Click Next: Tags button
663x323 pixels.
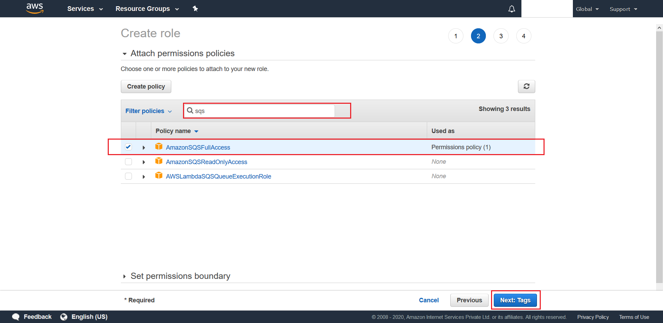click(x=515, y=300)
